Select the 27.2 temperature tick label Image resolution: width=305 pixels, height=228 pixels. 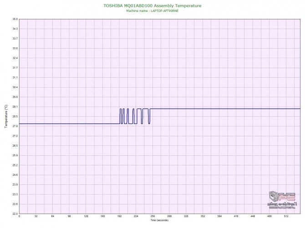(15, 136)
